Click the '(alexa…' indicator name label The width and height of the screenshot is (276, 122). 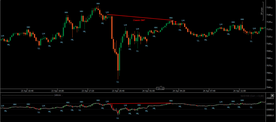pos(58,95)
